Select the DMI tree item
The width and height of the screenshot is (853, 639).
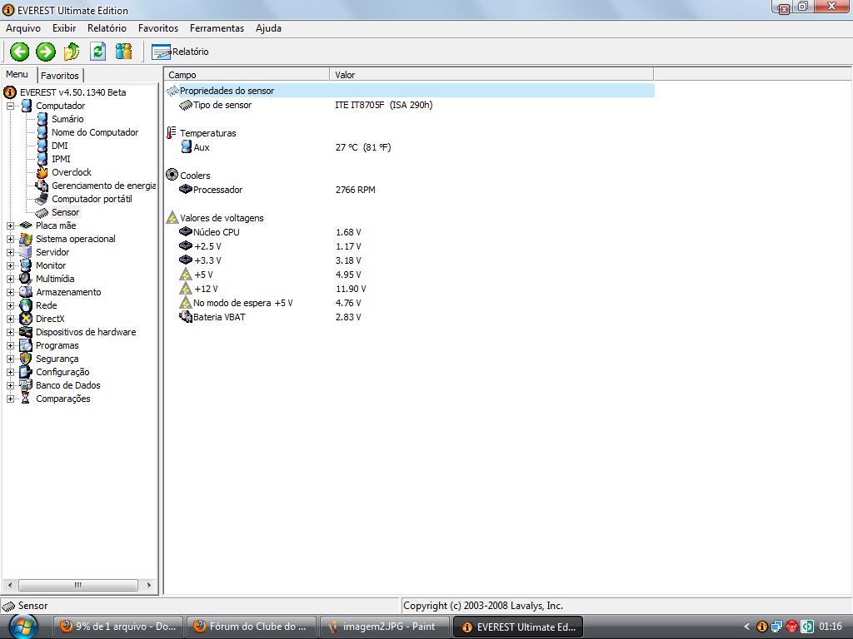60,146
